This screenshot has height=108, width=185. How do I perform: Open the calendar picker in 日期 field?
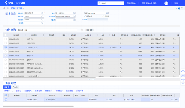click(108, 13)
